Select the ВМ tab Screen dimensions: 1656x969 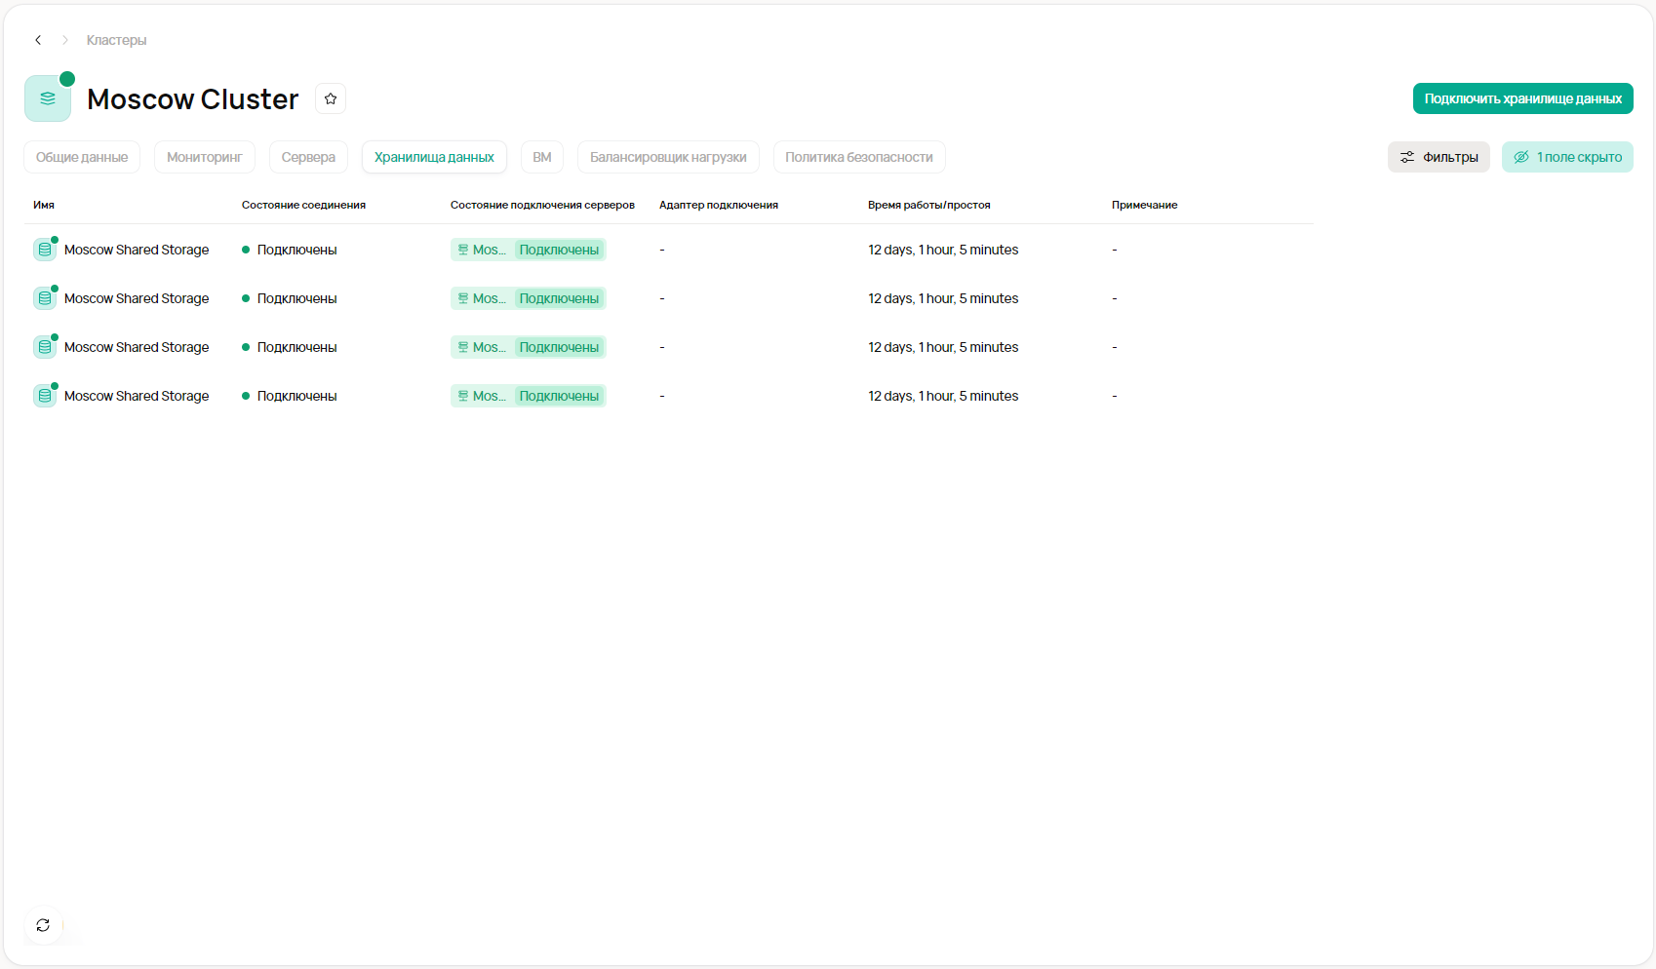click(541, 157)
